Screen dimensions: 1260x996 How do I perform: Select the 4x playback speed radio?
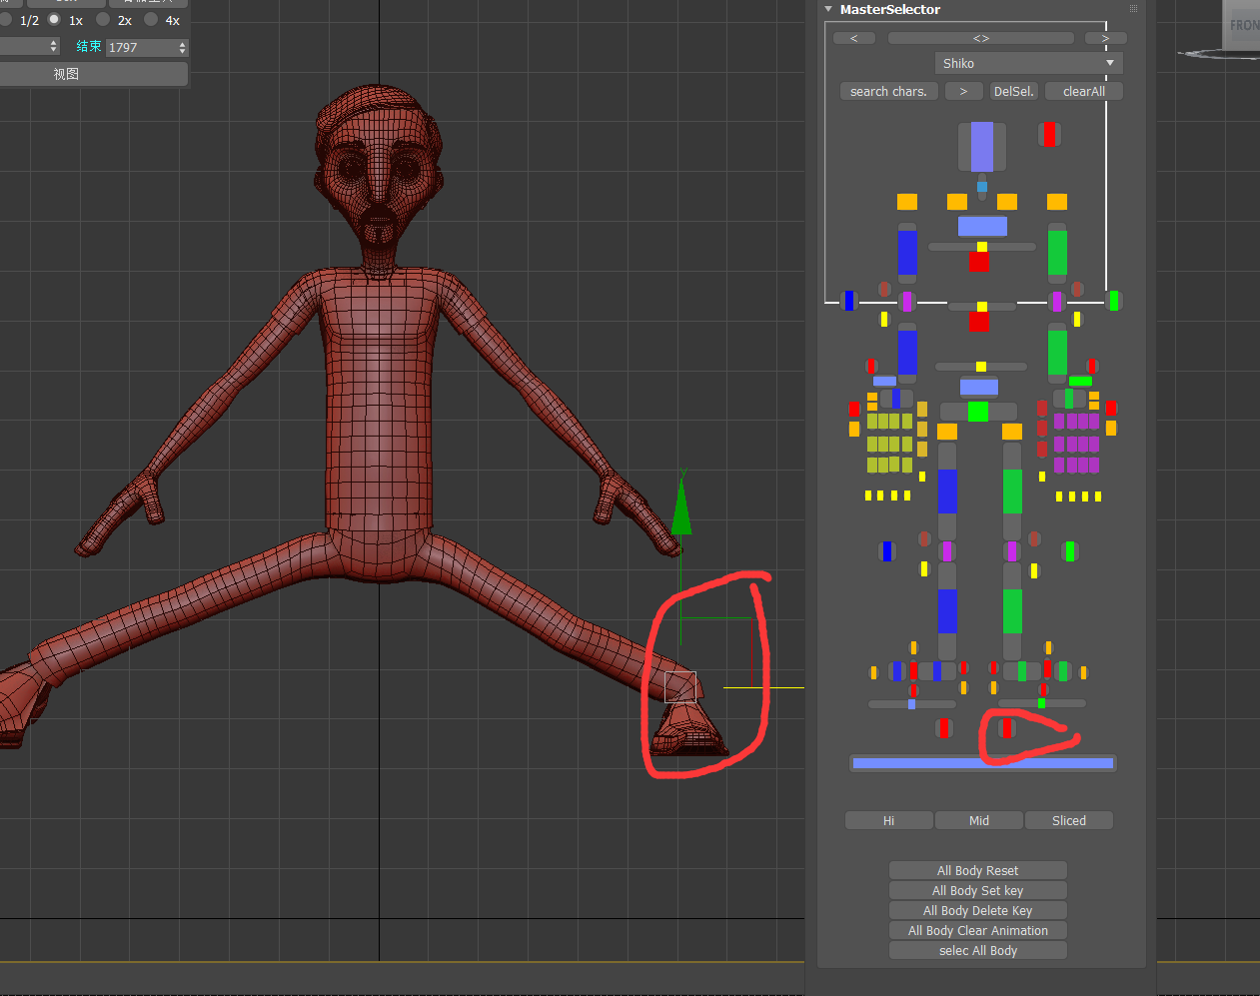tap(151, 20)
